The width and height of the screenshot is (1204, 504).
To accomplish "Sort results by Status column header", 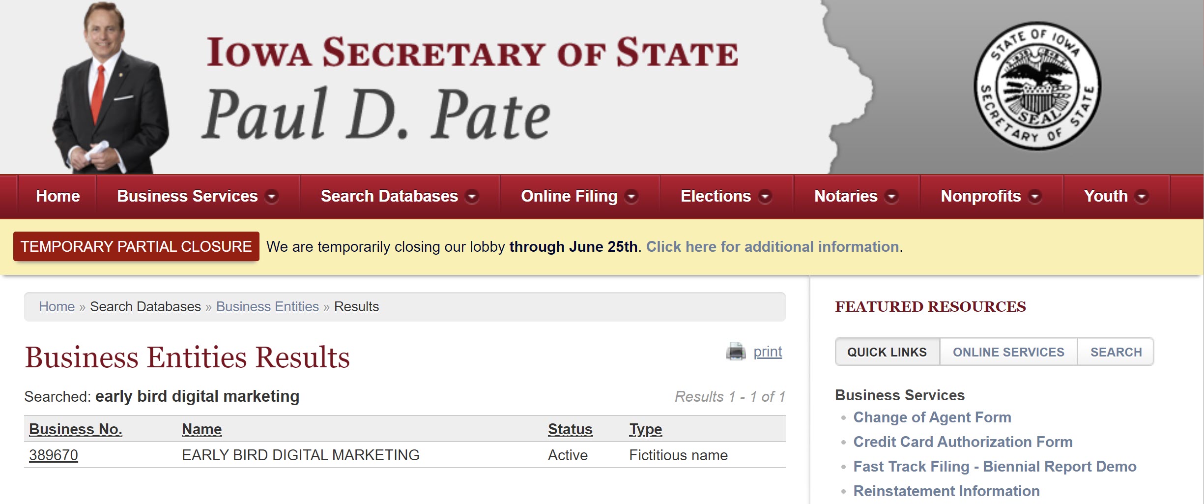I will tap(570, 429).
